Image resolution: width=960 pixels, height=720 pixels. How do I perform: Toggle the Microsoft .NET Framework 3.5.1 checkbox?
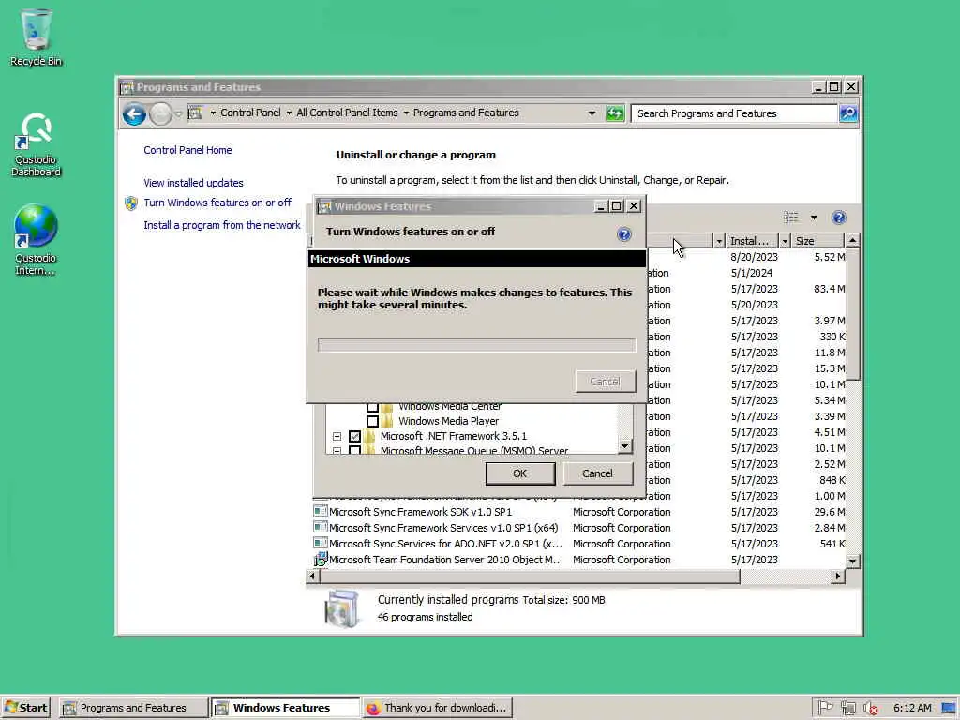(x=354, y=437)
